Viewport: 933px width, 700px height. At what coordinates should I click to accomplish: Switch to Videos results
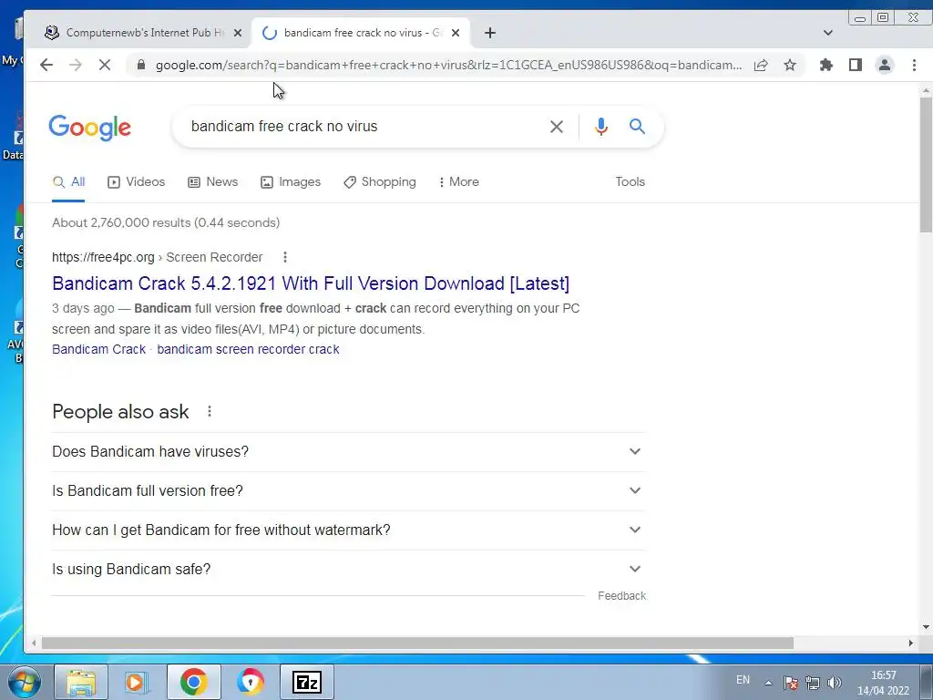137,182
